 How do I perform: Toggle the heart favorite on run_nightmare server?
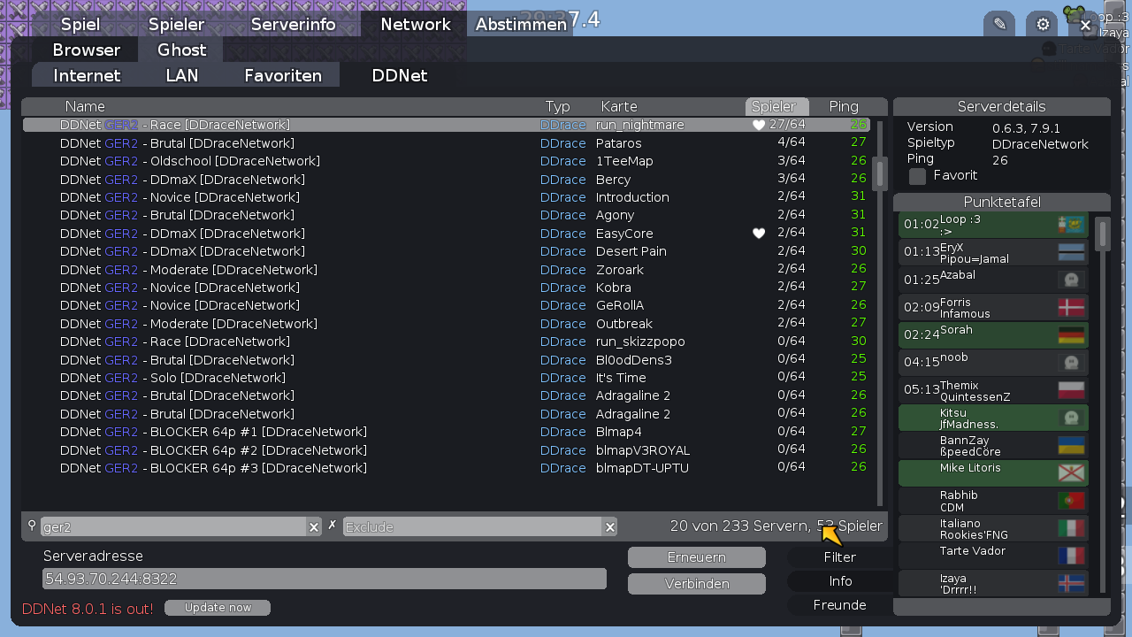click(759, 125)
